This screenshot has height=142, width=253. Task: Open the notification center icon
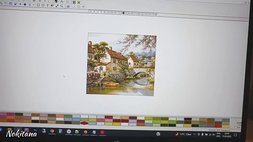(x=236, y=135)
